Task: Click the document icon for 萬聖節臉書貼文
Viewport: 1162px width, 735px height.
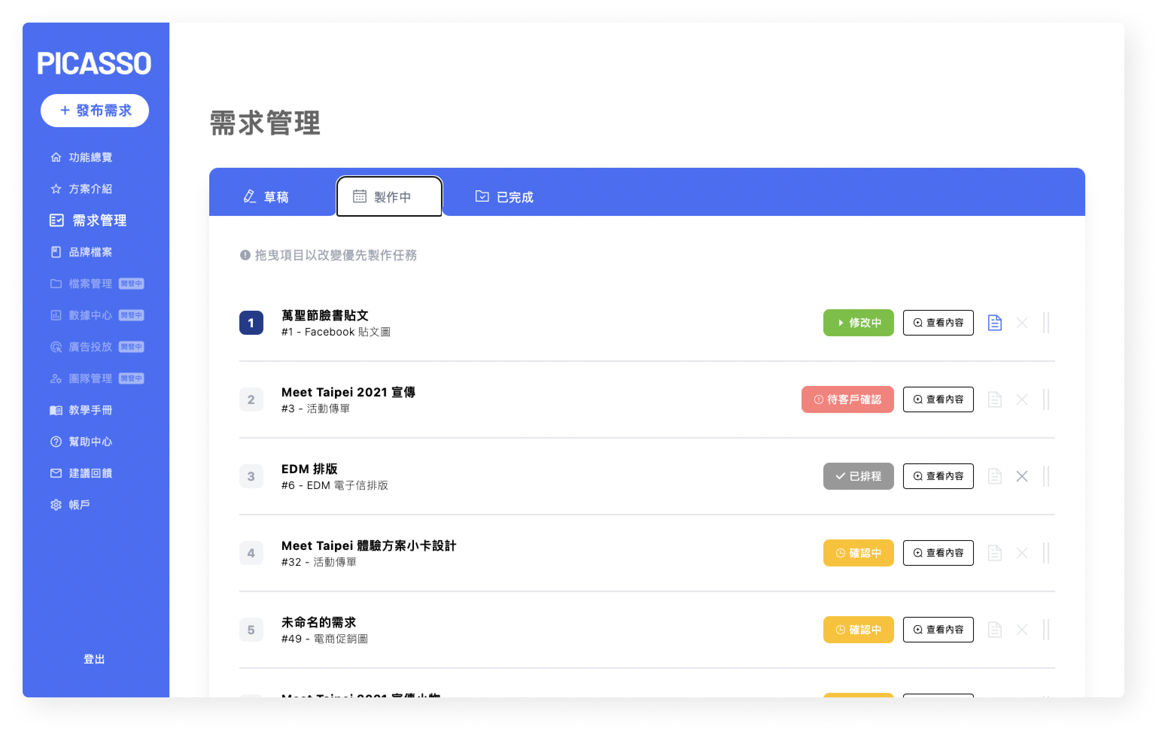Action: (995, 323)
